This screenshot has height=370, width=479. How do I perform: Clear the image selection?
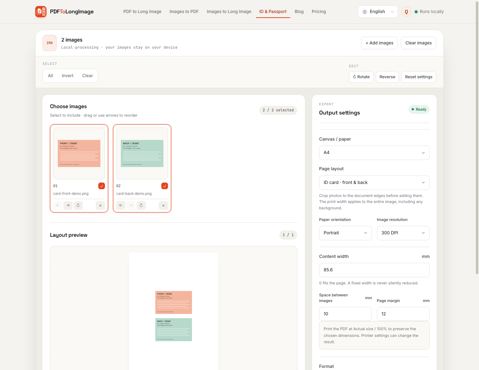point(88,76)
